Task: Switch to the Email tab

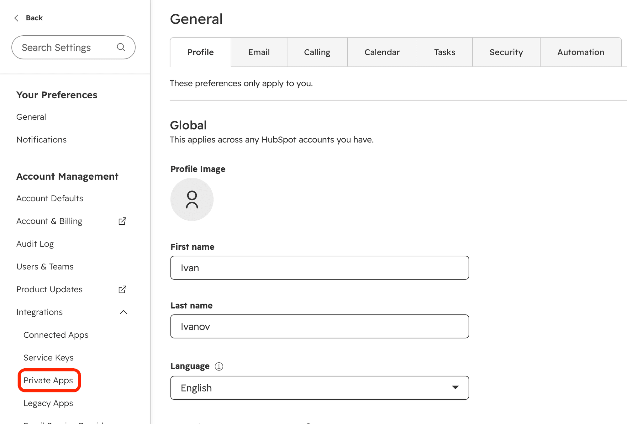Action: coord(259,52)
